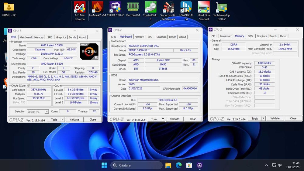The width and height of the screenshot is (304, 171).
Task: Open Bench tab in middle CPU-Z window
Action: pyautogui.click(x=173, y=37)
